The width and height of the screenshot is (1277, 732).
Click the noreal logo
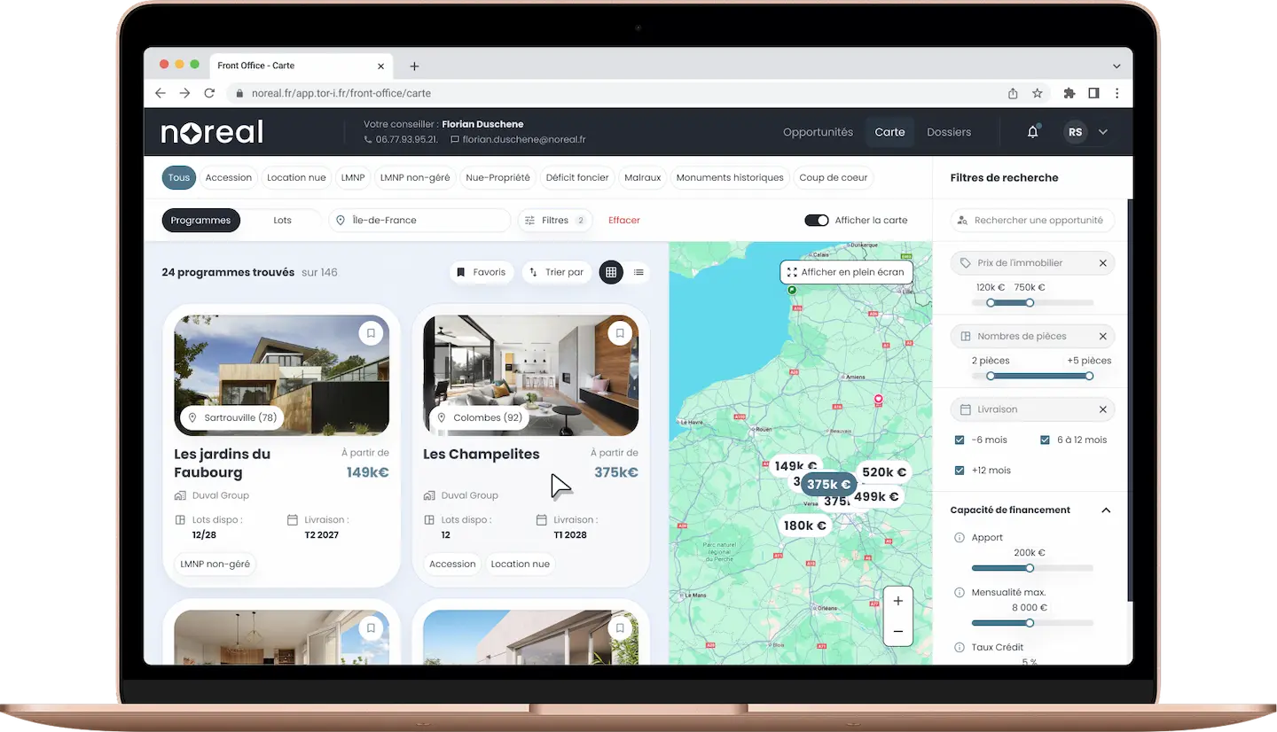point(212,132)
